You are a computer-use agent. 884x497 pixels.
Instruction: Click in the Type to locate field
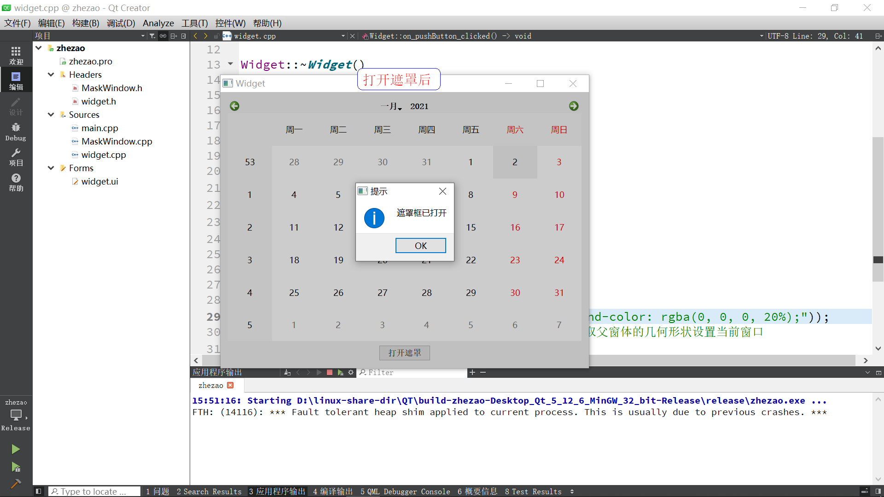(x=94, y=491)
